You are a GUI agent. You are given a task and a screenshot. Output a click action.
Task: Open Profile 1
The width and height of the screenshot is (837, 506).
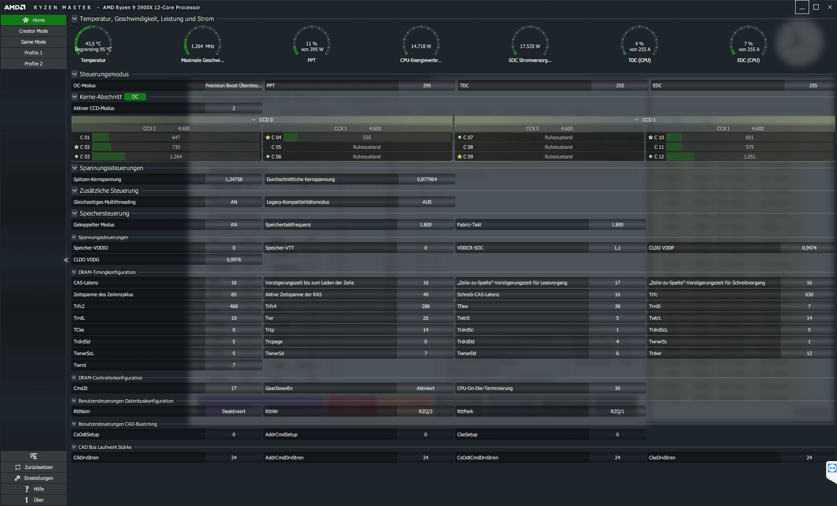[x=34, y=53]
